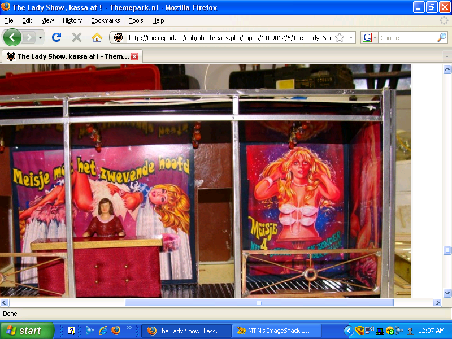This screenshot has height=339, width=452.
Task: Go back to the previous page
Action: point(12,37)
